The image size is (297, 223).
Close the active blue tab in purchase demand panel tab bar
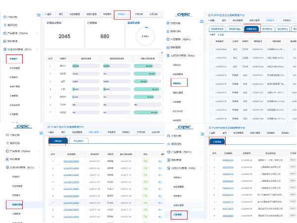coord(276,20)
